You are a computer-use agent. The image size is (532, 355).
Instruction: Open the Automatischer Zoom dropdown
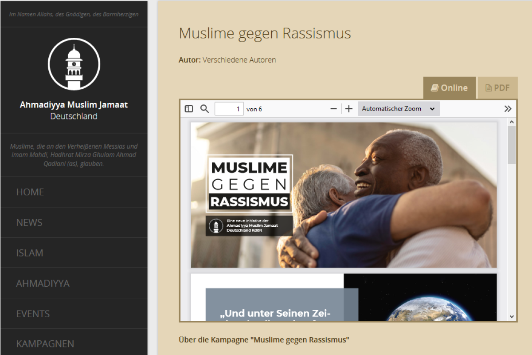(x=399, y=109)
